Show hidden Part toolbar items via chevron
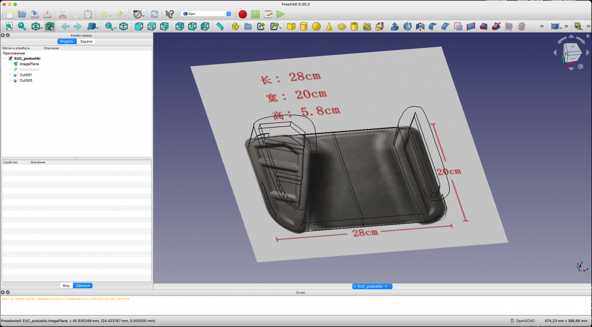The image size is (592, 327). (x=542, y=26)
